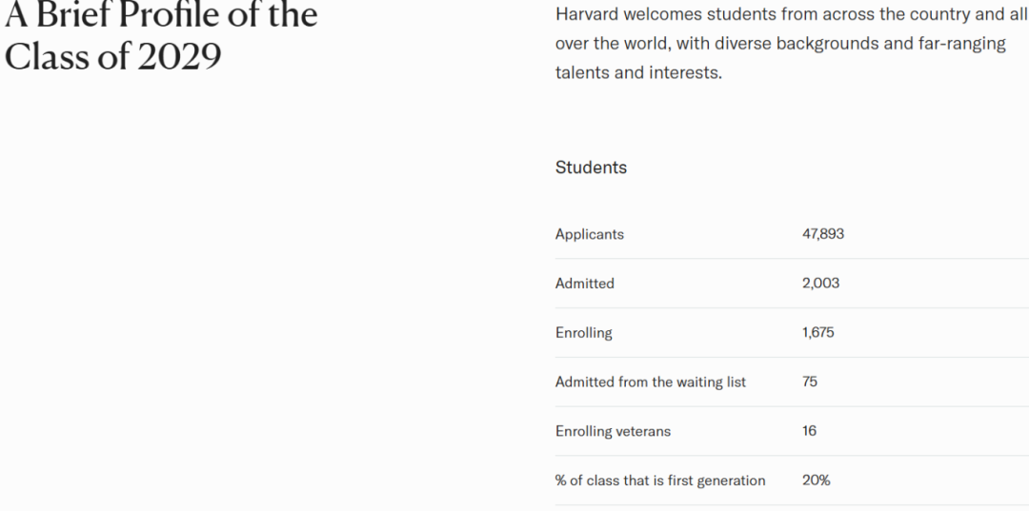Select the "Applicants" row label
The width and height of the screenshot is (1029, 511).
pyautogui.click(x=590, y=234)
